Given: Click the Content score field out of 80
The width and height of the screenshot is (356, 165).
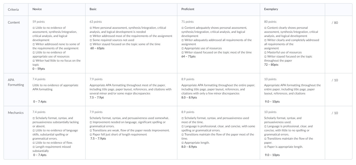Looking at the screenshot, I should [x=335, y=23].
